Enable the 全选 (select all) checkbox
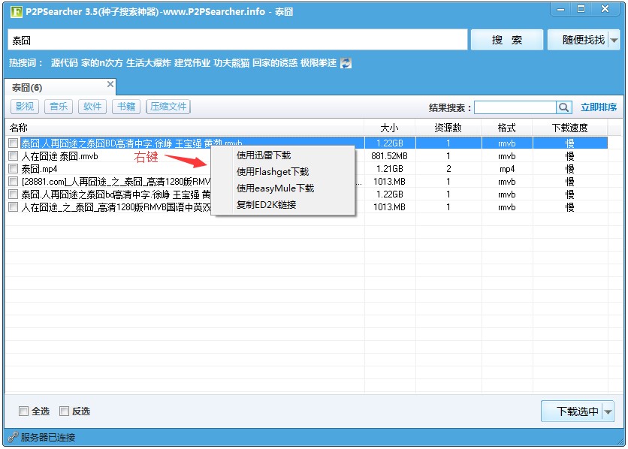628x449 pixels. point(24,411)
